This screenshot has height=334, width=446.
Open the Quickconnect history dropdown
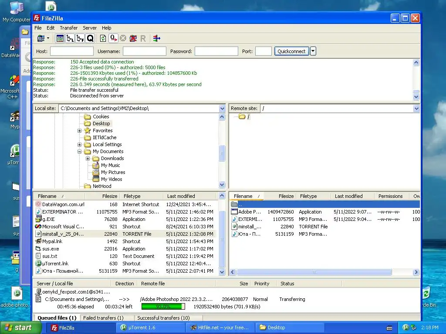click(313, 51)
